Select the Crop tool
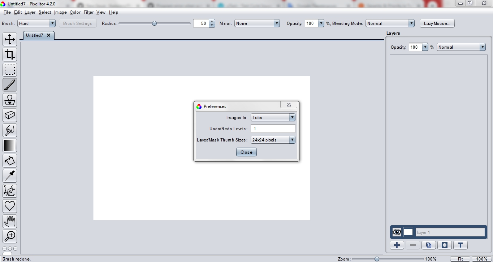Image resolution: width=493 pixels, height=262 pixels. (x=10, y=54)
